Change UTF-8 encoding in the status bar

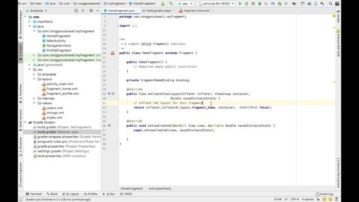[294, 200]
